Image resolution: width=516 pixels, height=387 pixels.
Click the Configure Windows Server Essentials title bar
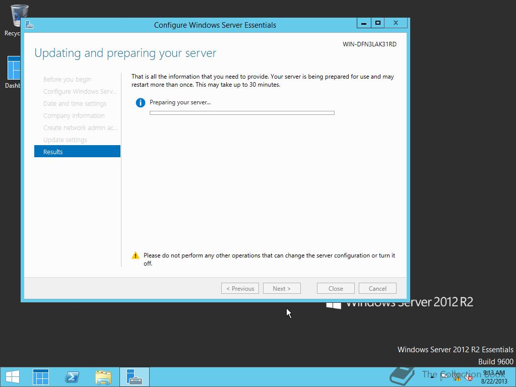click(215, 25)
